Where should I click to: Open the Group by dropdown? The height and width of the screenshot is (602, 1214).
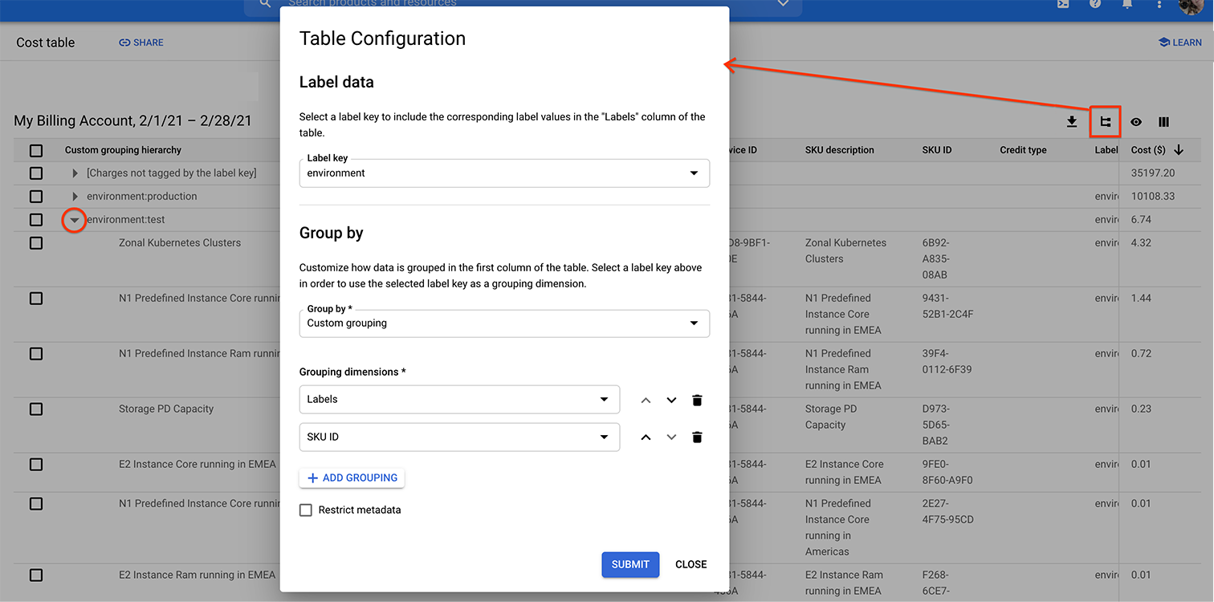click(504, 323)
